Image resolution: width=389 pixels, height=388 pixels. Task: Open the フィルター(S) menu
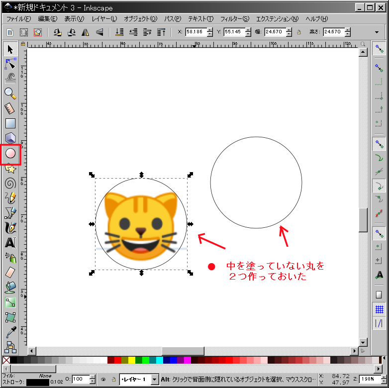coord(235,19)
